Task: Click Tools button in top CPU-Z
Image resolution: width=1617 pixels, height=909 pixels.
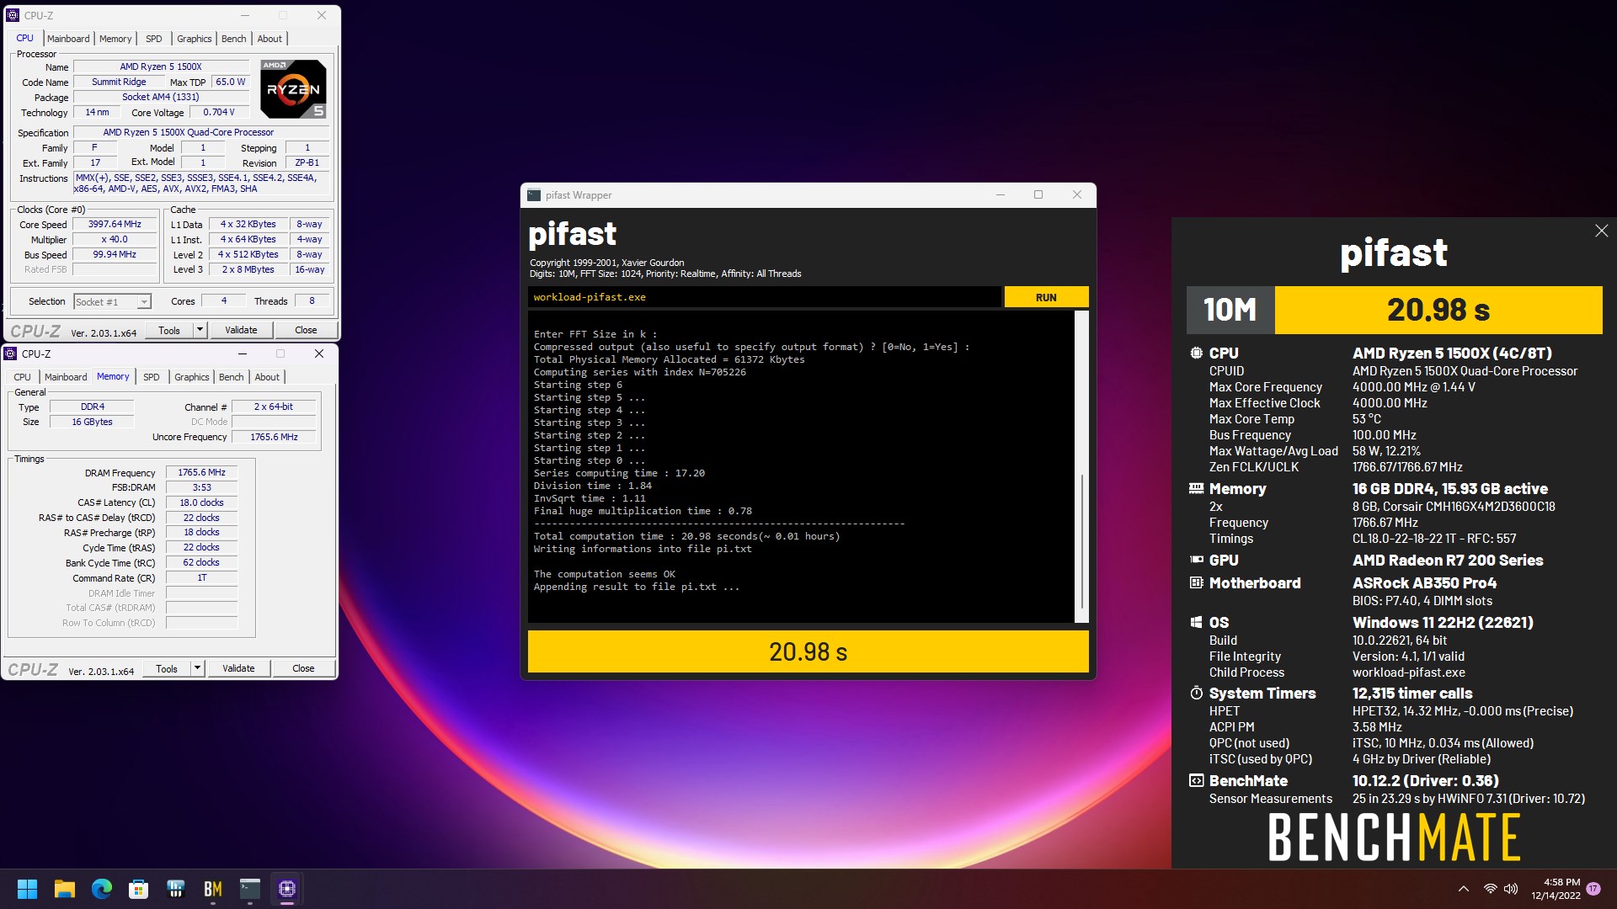Action: (169, 330)
